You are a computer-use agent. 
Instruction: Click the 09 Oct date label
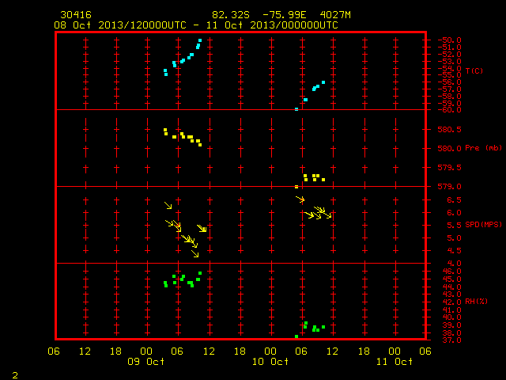pyautogui.click(x=145, y=361)
